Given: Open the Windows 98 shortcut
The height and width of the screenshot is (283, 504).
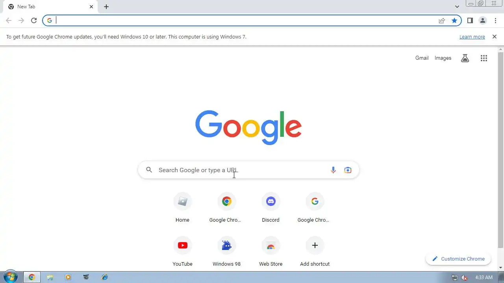Looking at the screenshot, I should pos(226,252).
